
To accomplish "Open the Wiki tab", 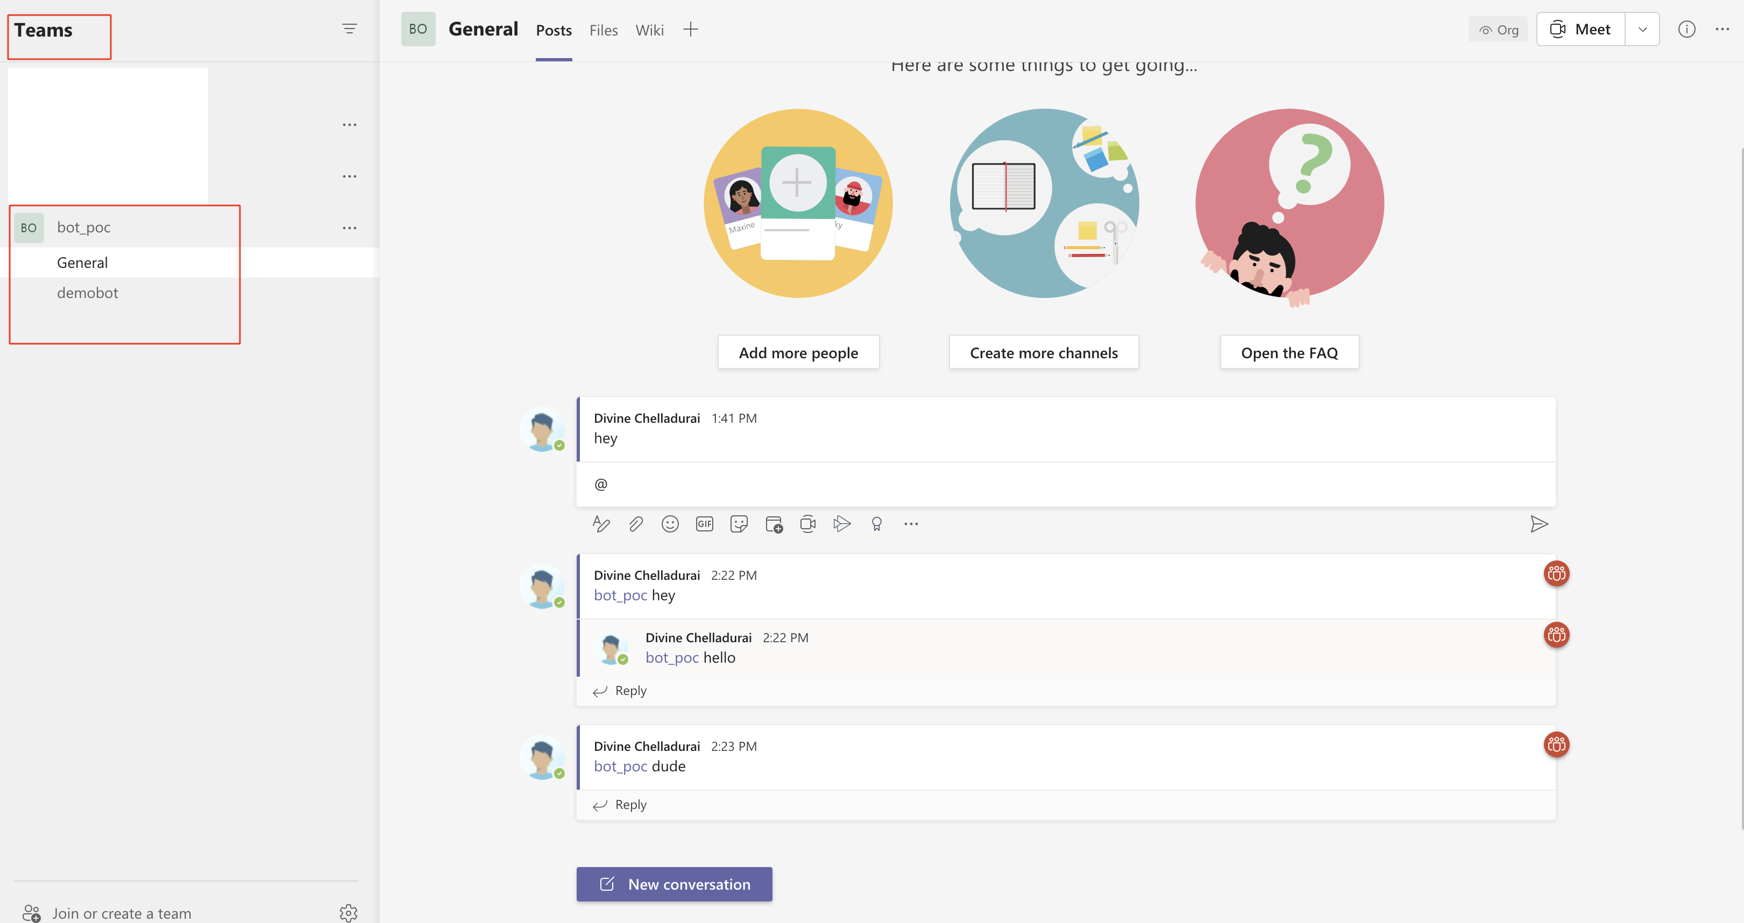I will click(x=649, y=31).
